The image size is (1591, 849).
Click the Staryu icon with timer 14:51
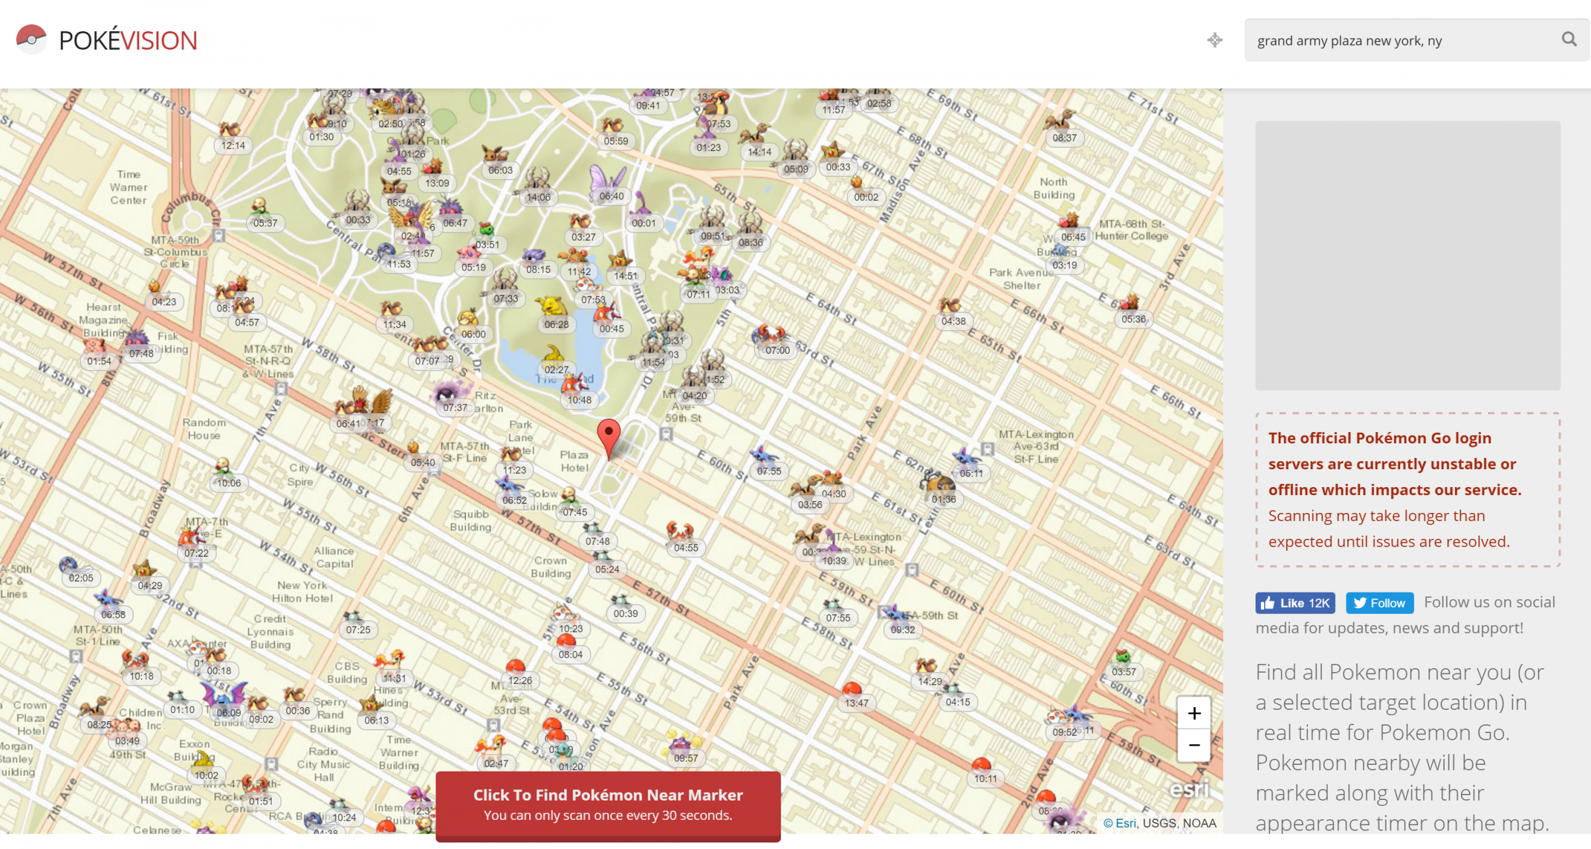click(620, 258)
